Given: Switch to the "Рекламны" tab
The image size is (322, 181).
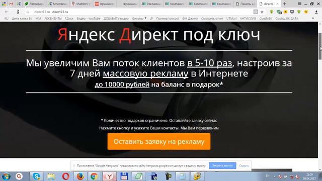Looking at the screenshot, I should coord(151,4).
